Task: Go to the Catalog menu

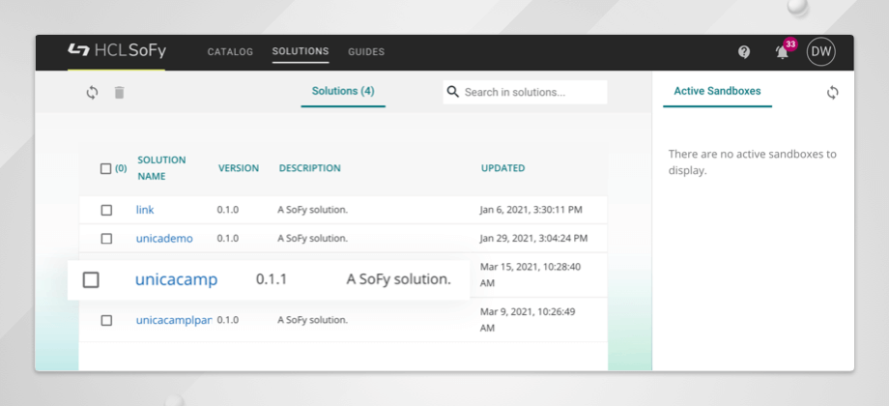Action: click(230, 51)
